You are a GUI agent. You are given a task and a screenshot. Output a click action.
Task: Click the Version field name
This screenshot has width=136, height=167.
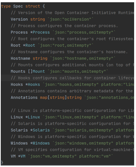point(19,19)
